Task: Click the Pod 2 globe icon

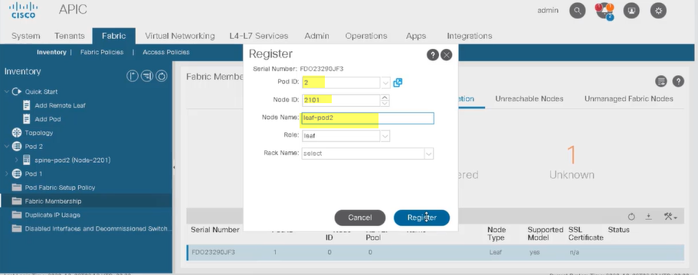Action: (16, 147)
